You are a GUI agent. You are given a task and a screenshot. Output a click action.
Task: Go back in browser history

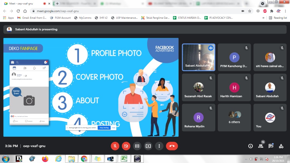pos(5,11)
